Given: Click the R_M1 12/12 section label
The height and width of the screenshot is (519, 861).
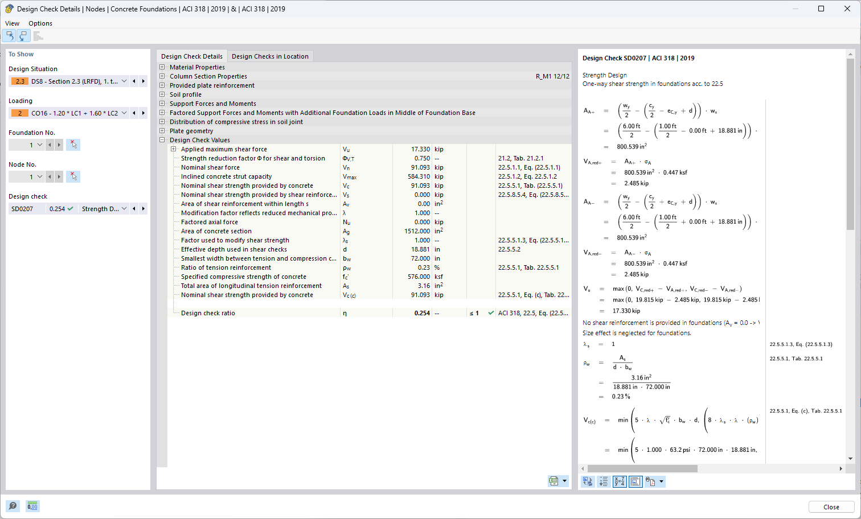Looking at the screenshot, I should tap(552, 76).
